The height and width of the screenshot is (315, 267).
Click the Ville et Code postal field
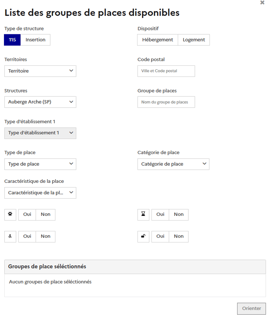(x=166, y=71)
